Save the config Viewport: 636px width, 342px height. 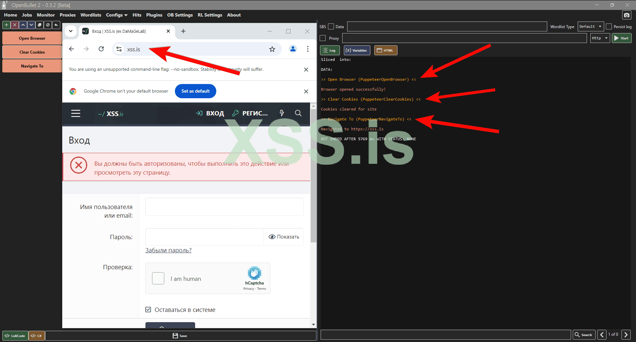(180, 336)
